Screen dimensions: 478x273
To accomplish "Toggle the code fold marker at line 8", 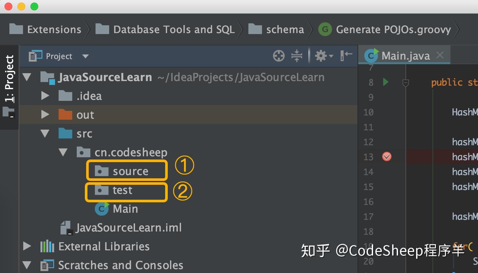I will tap(405, 83).
